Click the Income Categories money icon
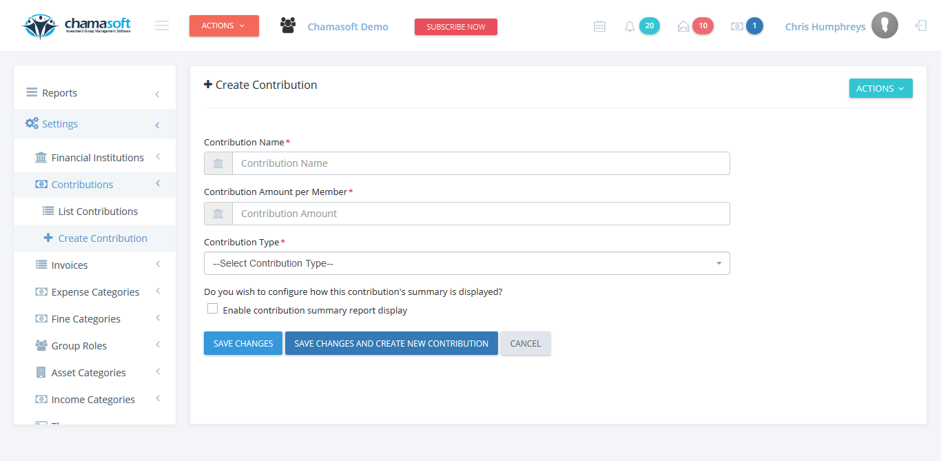This screenshot has width=941, height=461. (x=41, y=399)
